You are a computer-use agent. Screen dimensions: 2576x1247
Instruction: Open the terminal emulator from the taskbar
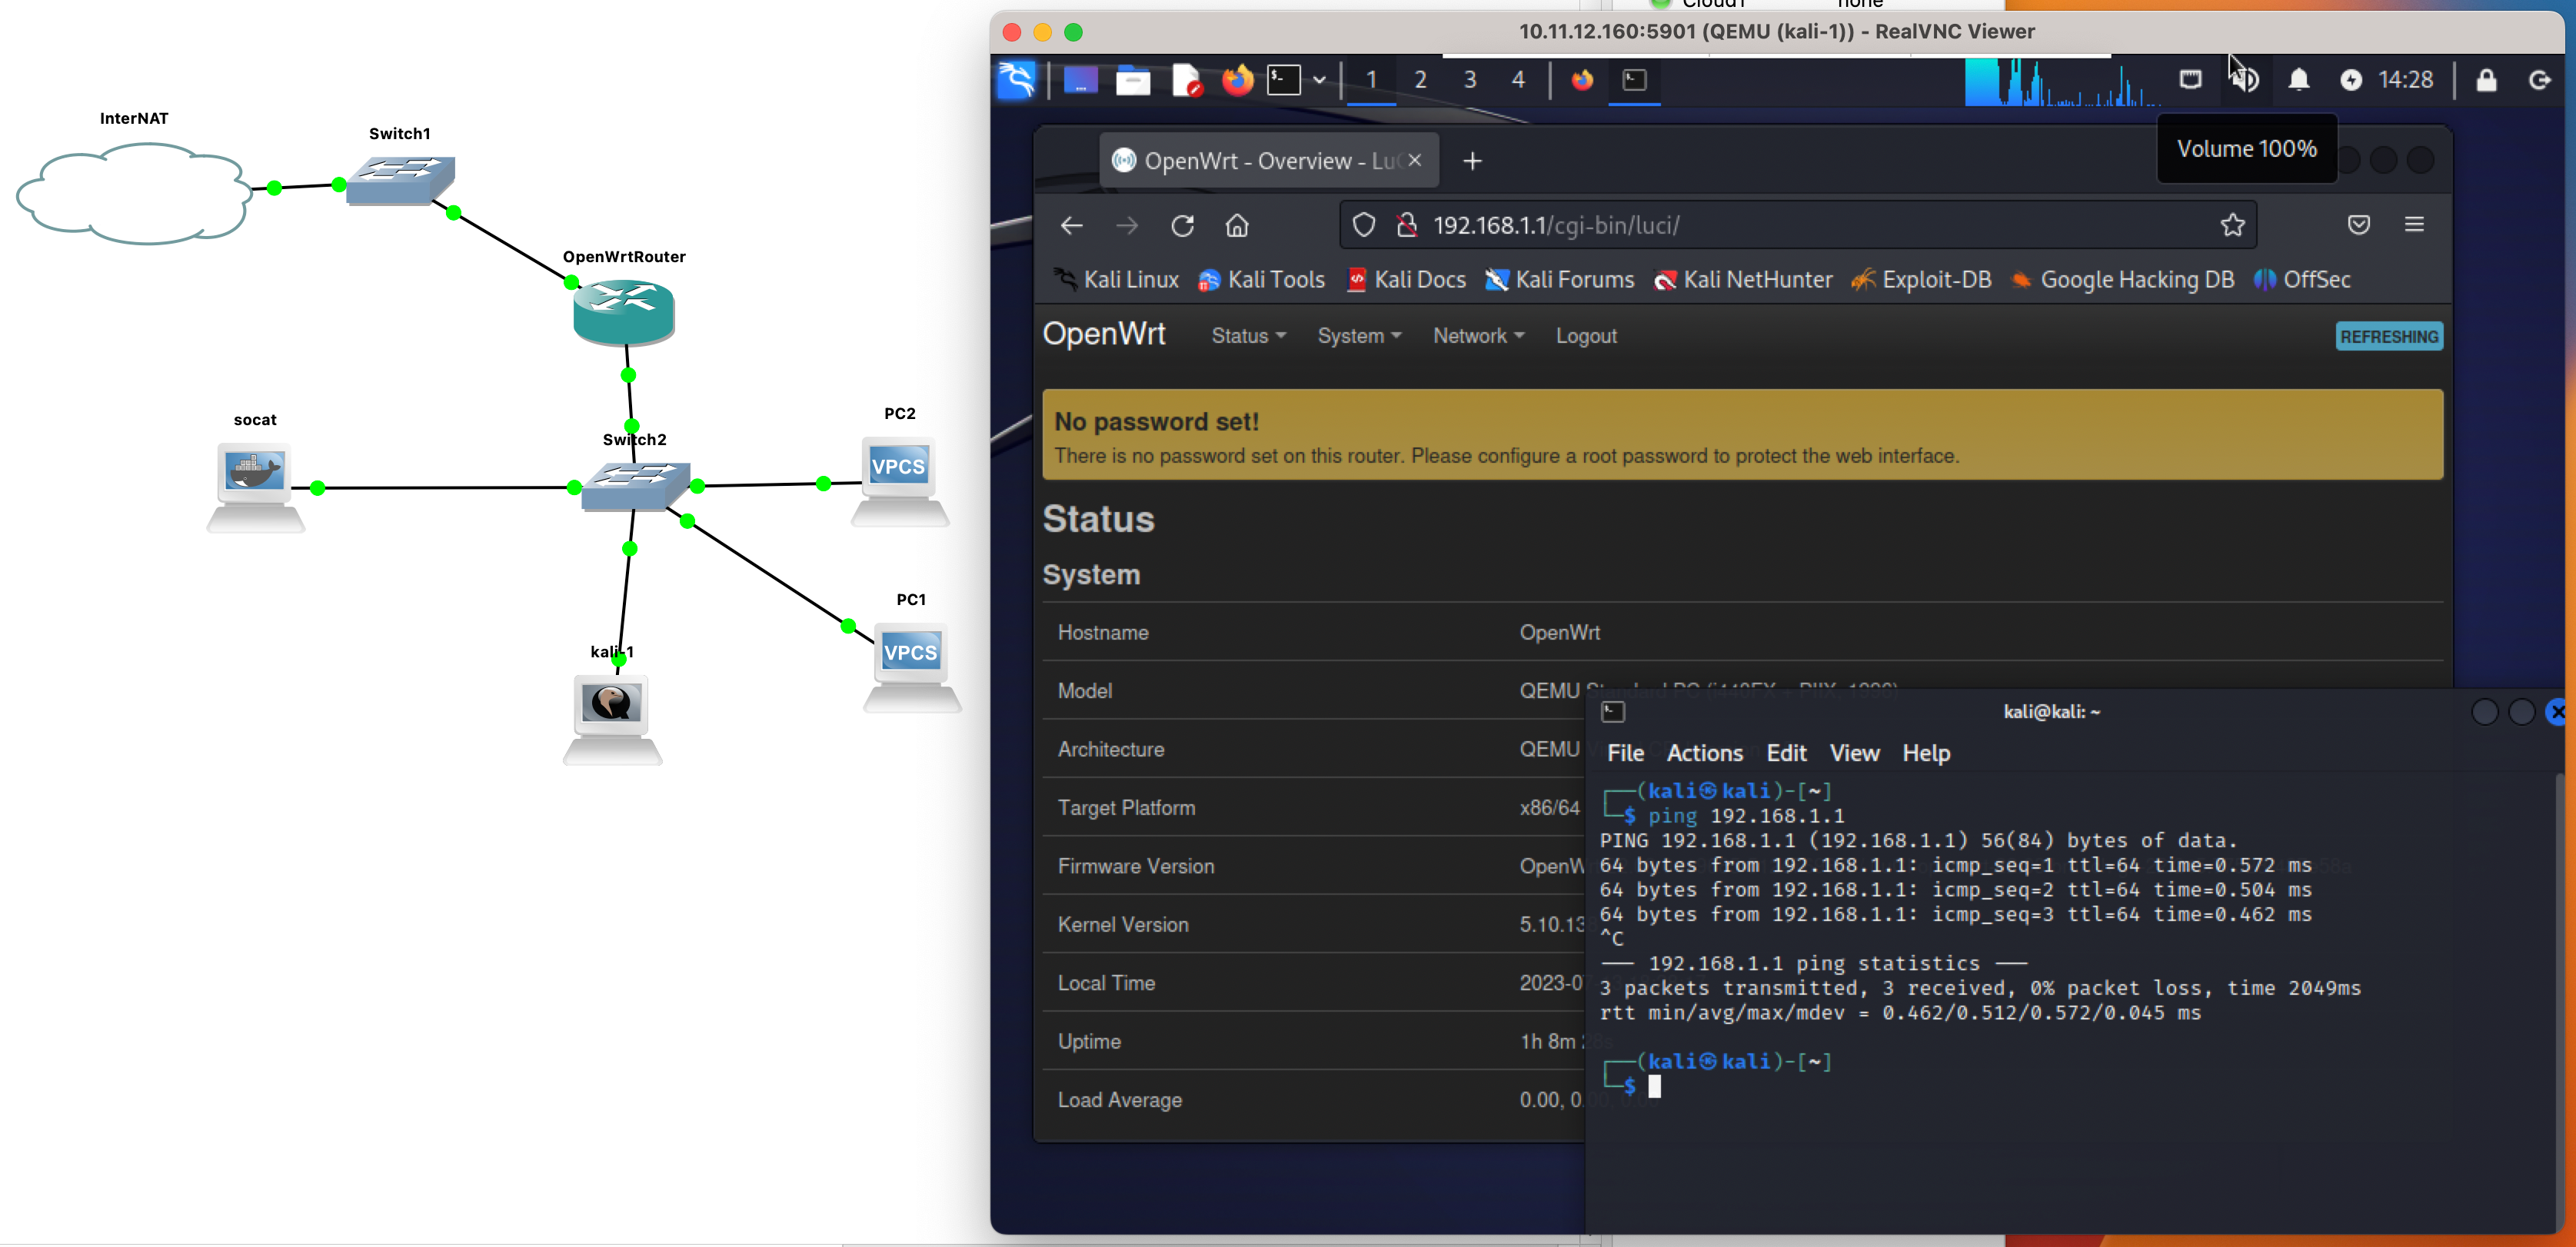coord(1283,80)
